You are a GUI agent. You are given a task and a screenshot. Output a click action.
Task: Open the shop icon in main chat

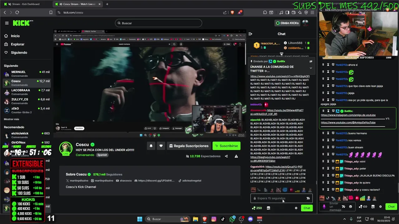click(x=268, y=208)
